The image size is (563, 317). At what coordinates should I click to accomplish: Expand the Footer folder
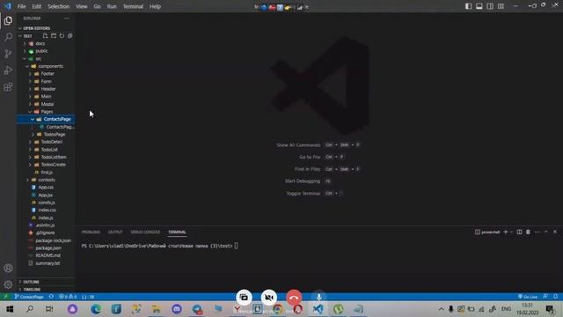click(x=46, y=74)
